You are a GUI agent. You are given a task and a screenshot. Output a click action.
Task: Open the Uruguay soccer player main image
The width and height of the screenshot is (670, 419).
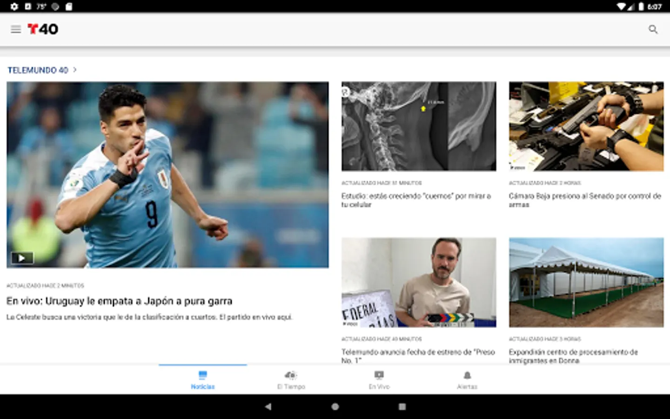tap(167, 175)
